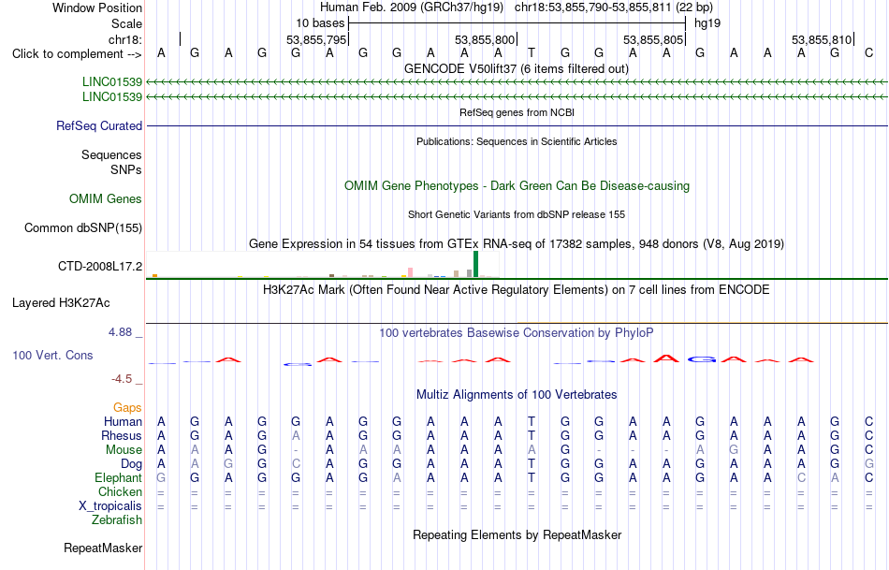
Task: Click the GTEx Gene Expression track title
Action: [517, 244]
